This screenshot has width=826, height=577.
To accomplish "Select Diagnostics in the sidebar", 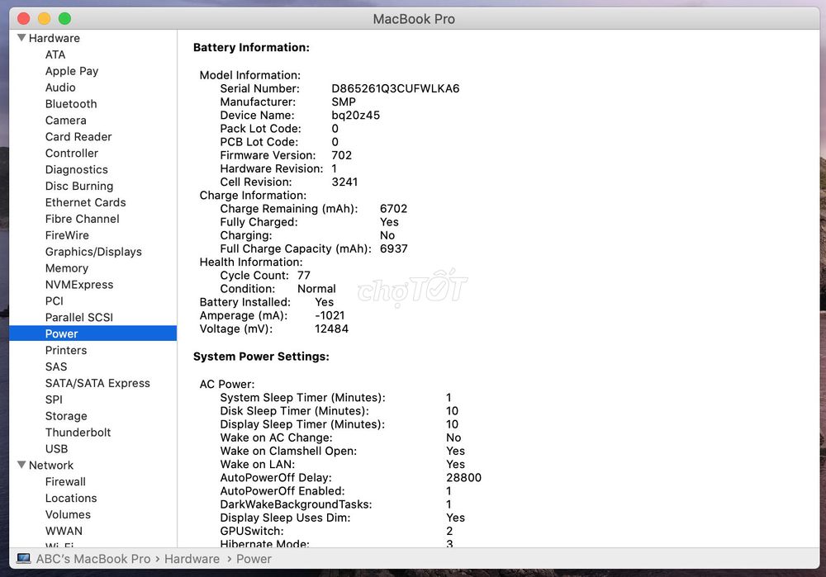I will pyautogui.click(x=76, y=169).
